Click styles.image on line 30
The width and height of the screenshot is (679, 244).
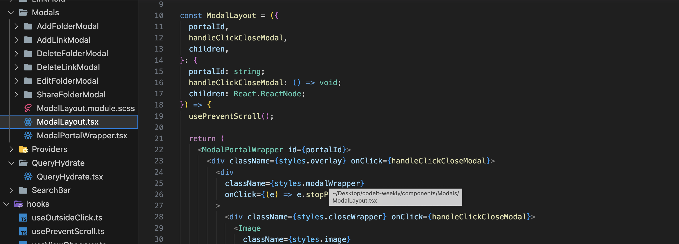click(319, 239)
